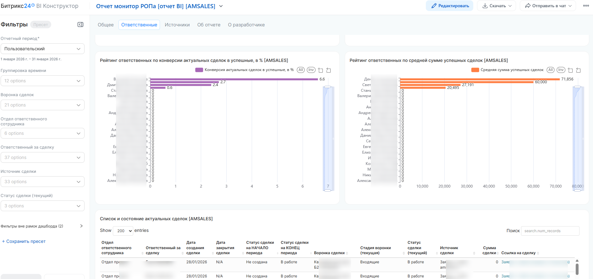This screenshot has width=593, height=279.
Task: Click the Редактировать button
Action: [x=449, y=6]
